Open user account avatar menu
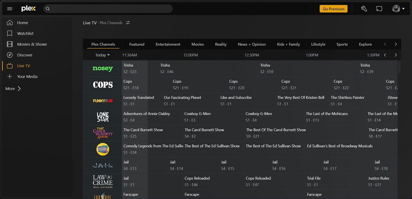This screenshot has height=199, width=412. (398, 9)
